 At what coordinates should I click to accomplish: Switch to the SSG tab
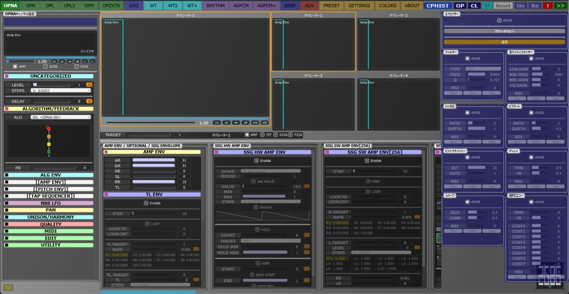pyautogui.click(x=133, y=6)
